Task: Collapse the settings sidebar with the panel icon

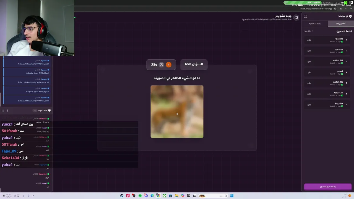Action: (x=305, y=16)
